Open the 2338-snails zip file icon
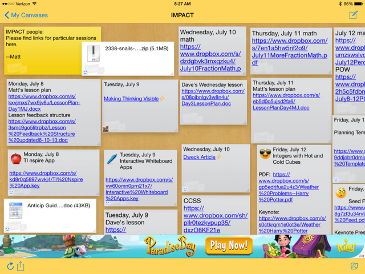 pos(94,53)
